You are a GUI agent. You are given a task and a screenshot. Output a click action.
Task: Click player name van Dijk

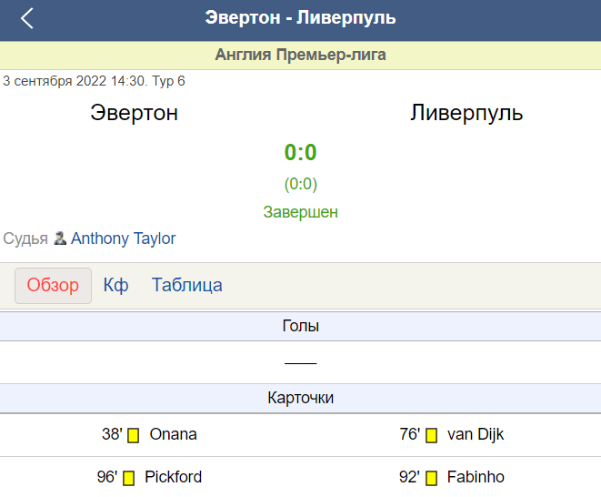click(x=476, y=435)
